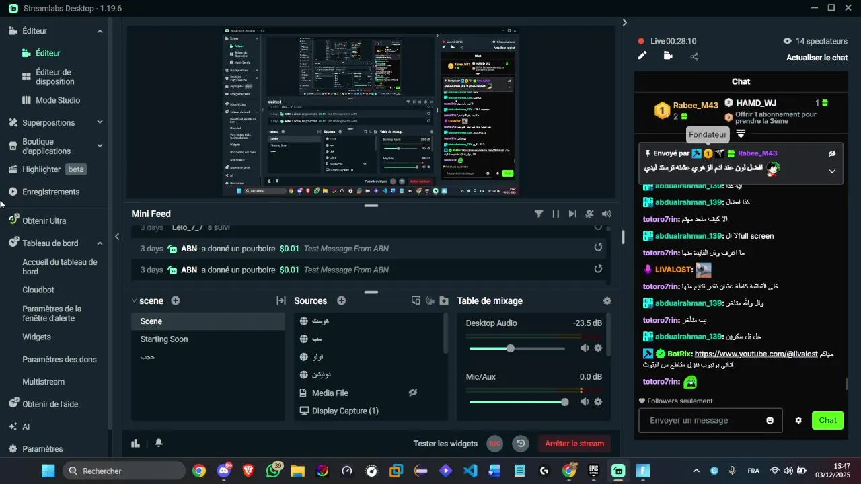This screenshot has width=861, height=484.
Task: Adjust the Mic/Aux volume slider
Action: click(x=519, y=402)
